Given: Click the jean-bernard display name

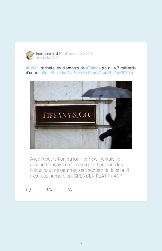Looking at the screenshot, I should tap(47, 53).
